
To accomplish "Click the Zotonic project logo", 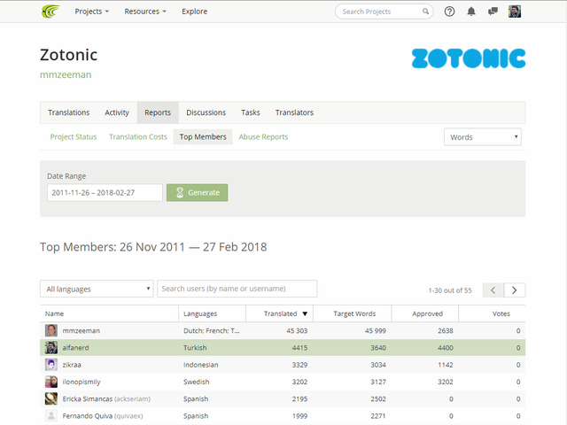I will (469, 58).
